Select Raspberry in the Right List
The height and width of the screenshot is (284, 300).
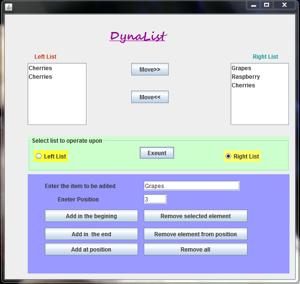point(260,77)
